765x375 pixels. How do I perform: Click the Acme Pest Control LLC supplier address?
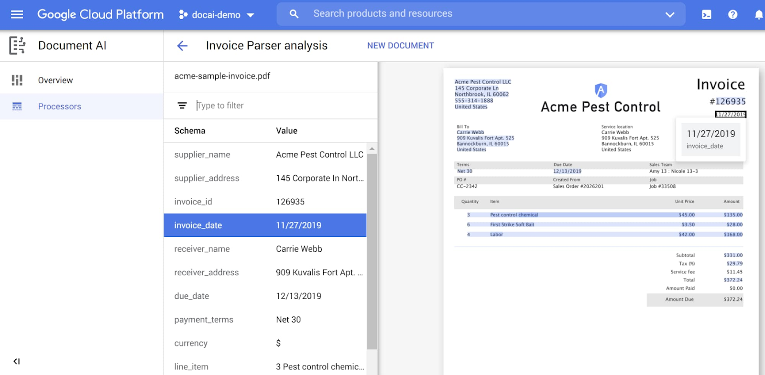coord(483,94)
